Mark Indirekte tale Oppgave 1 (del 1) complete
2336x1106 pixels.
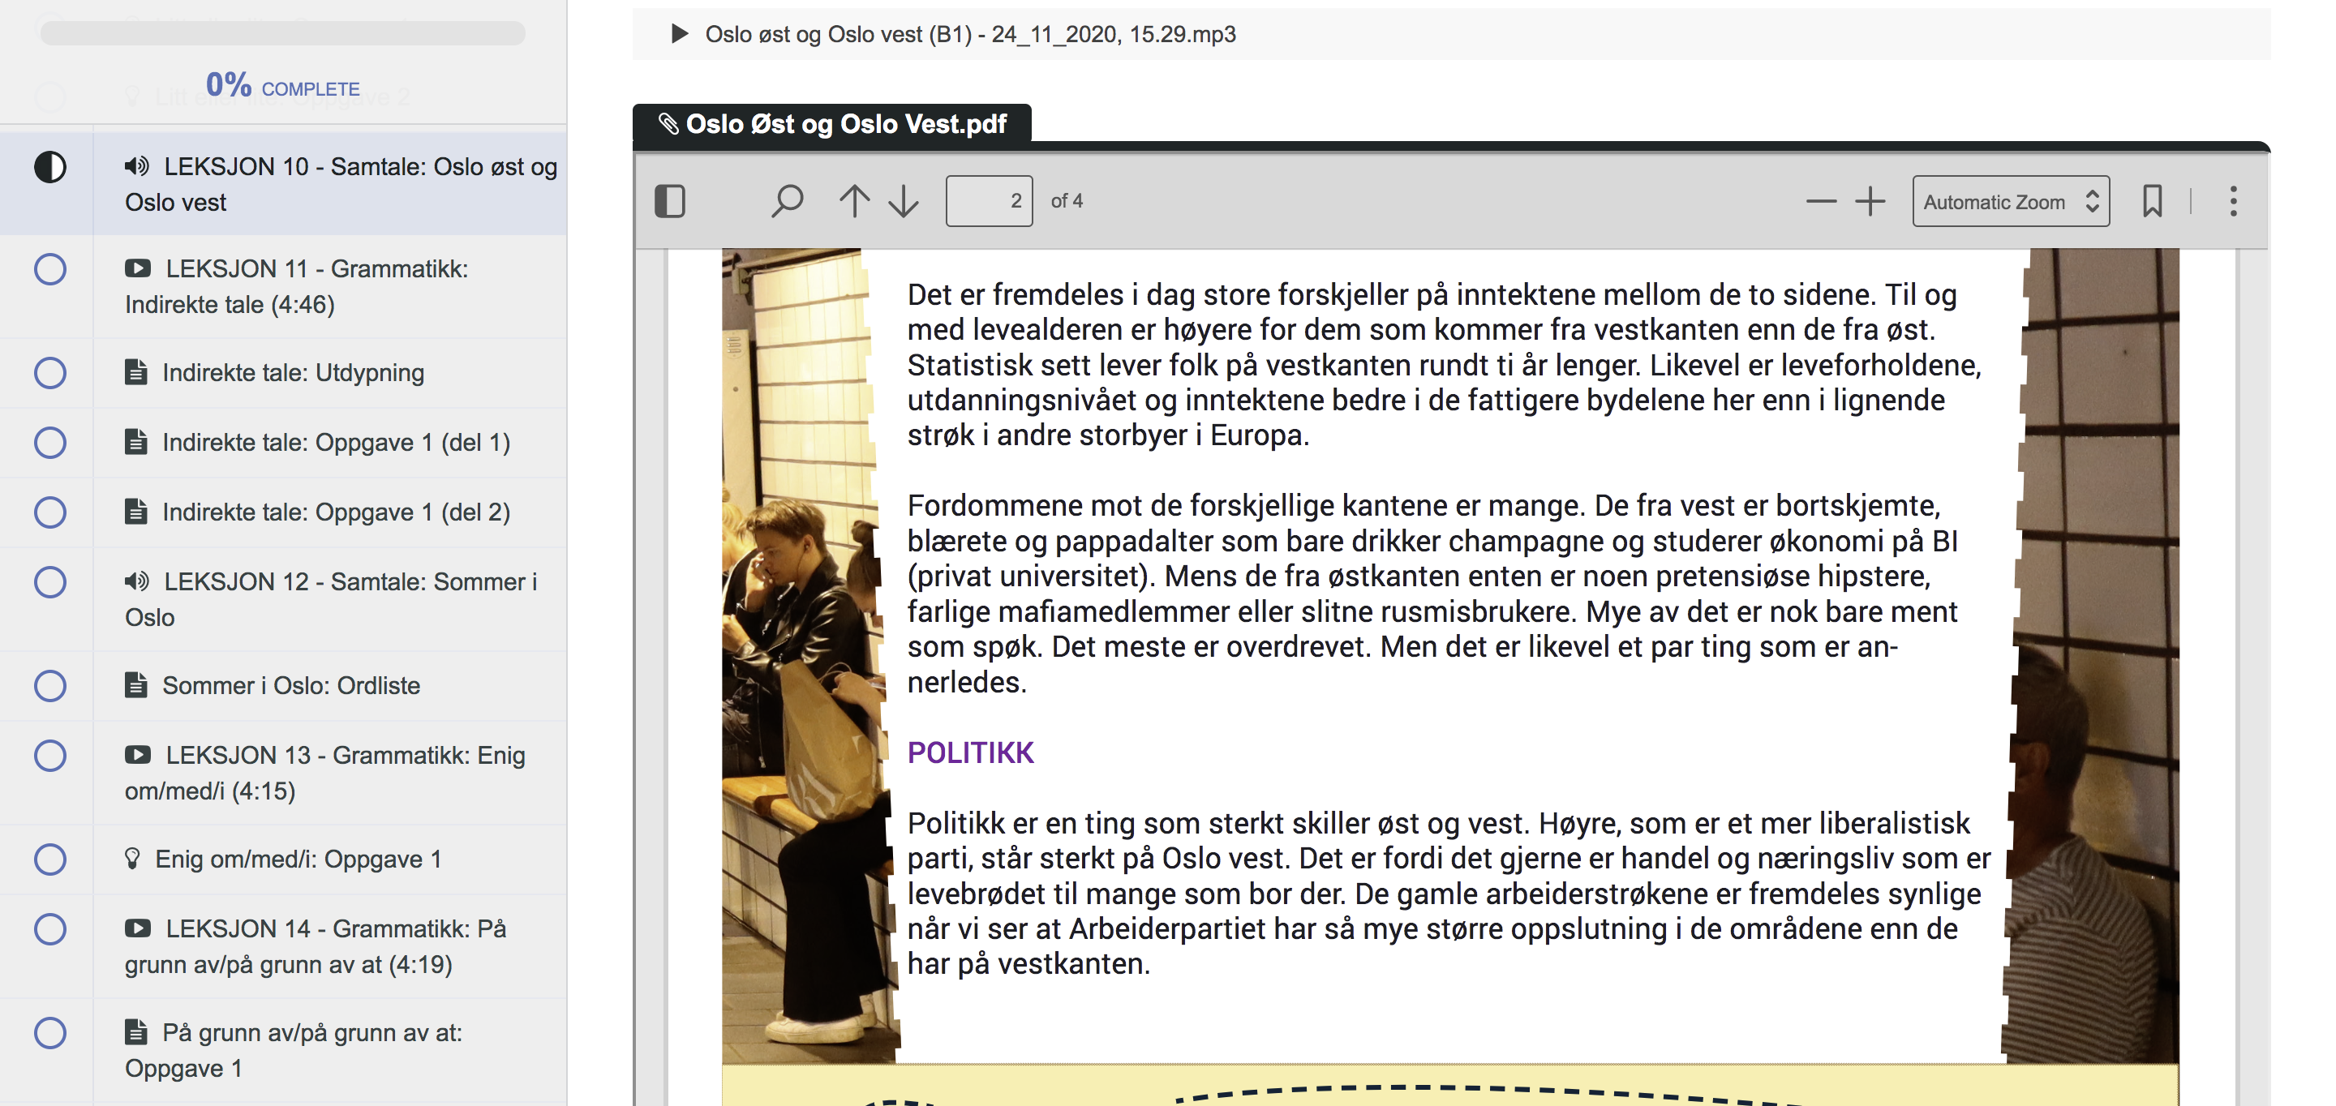pos(49,443)
